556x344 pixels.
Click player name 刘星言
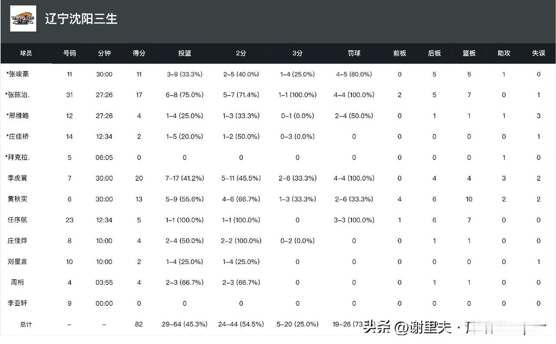coord(17,261)
